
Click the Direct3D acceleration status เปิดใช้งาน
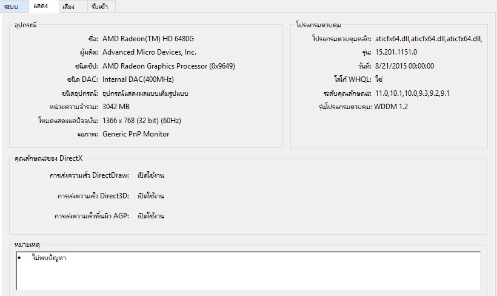(x=151, y=196)
